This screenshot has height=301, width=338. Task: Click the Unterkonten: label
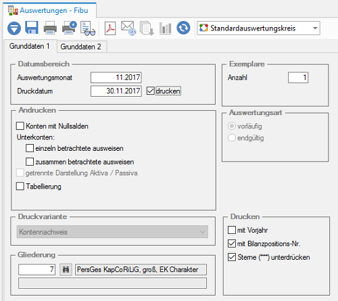click(36, 137)
